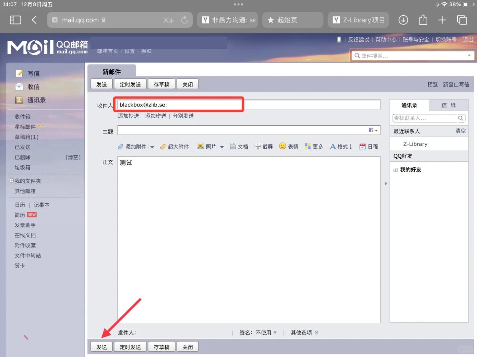This screenshot has width=477, height=357.
Task: Switch to the 信纸 stationery tab
Action: [x=449, y=105]
